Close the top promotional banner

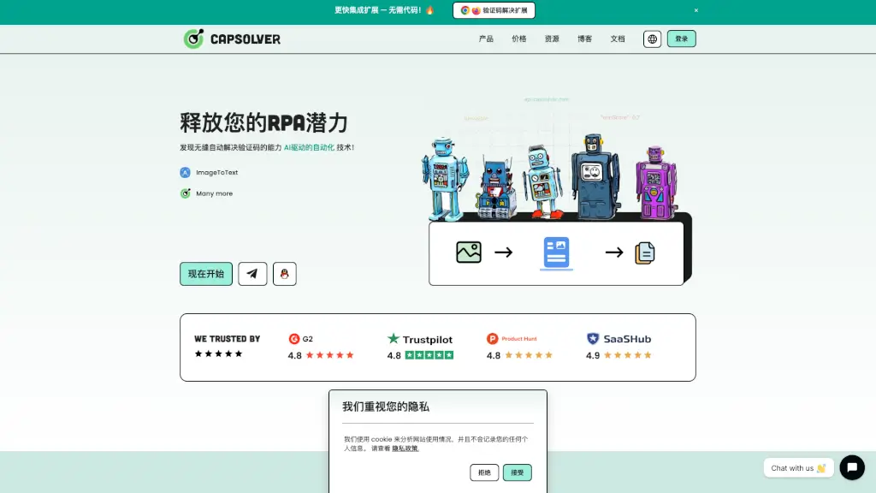tap(695, 10)
